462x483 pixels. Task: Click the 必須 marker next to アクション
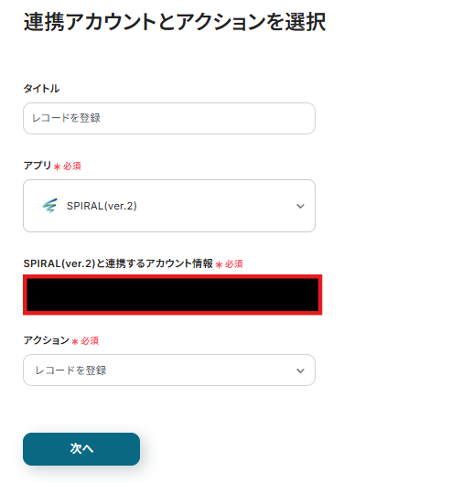point(90,340)
